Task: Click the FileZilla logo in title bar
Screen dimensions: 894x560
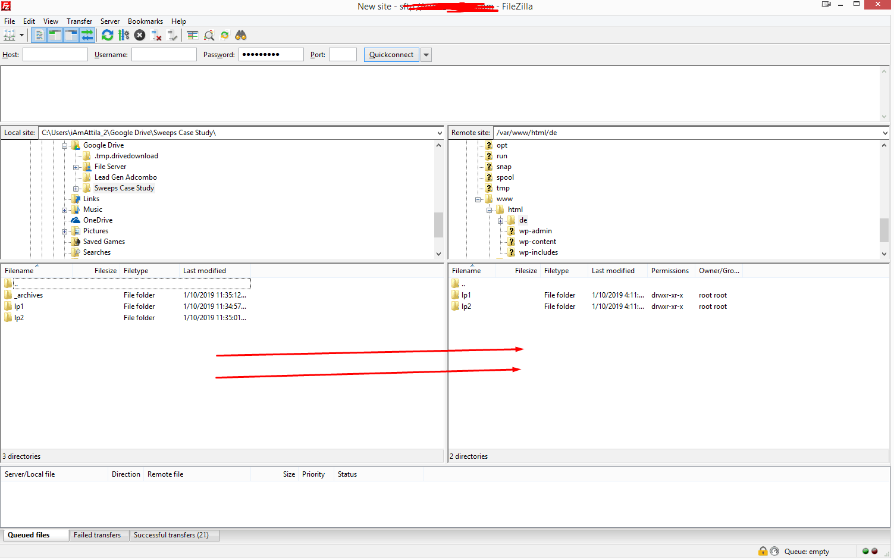Action: click(6, 6)
